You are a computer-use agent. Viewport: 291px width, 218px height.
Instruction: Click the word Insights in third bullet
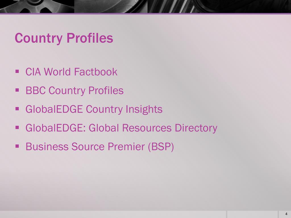(x=144, y=109)
